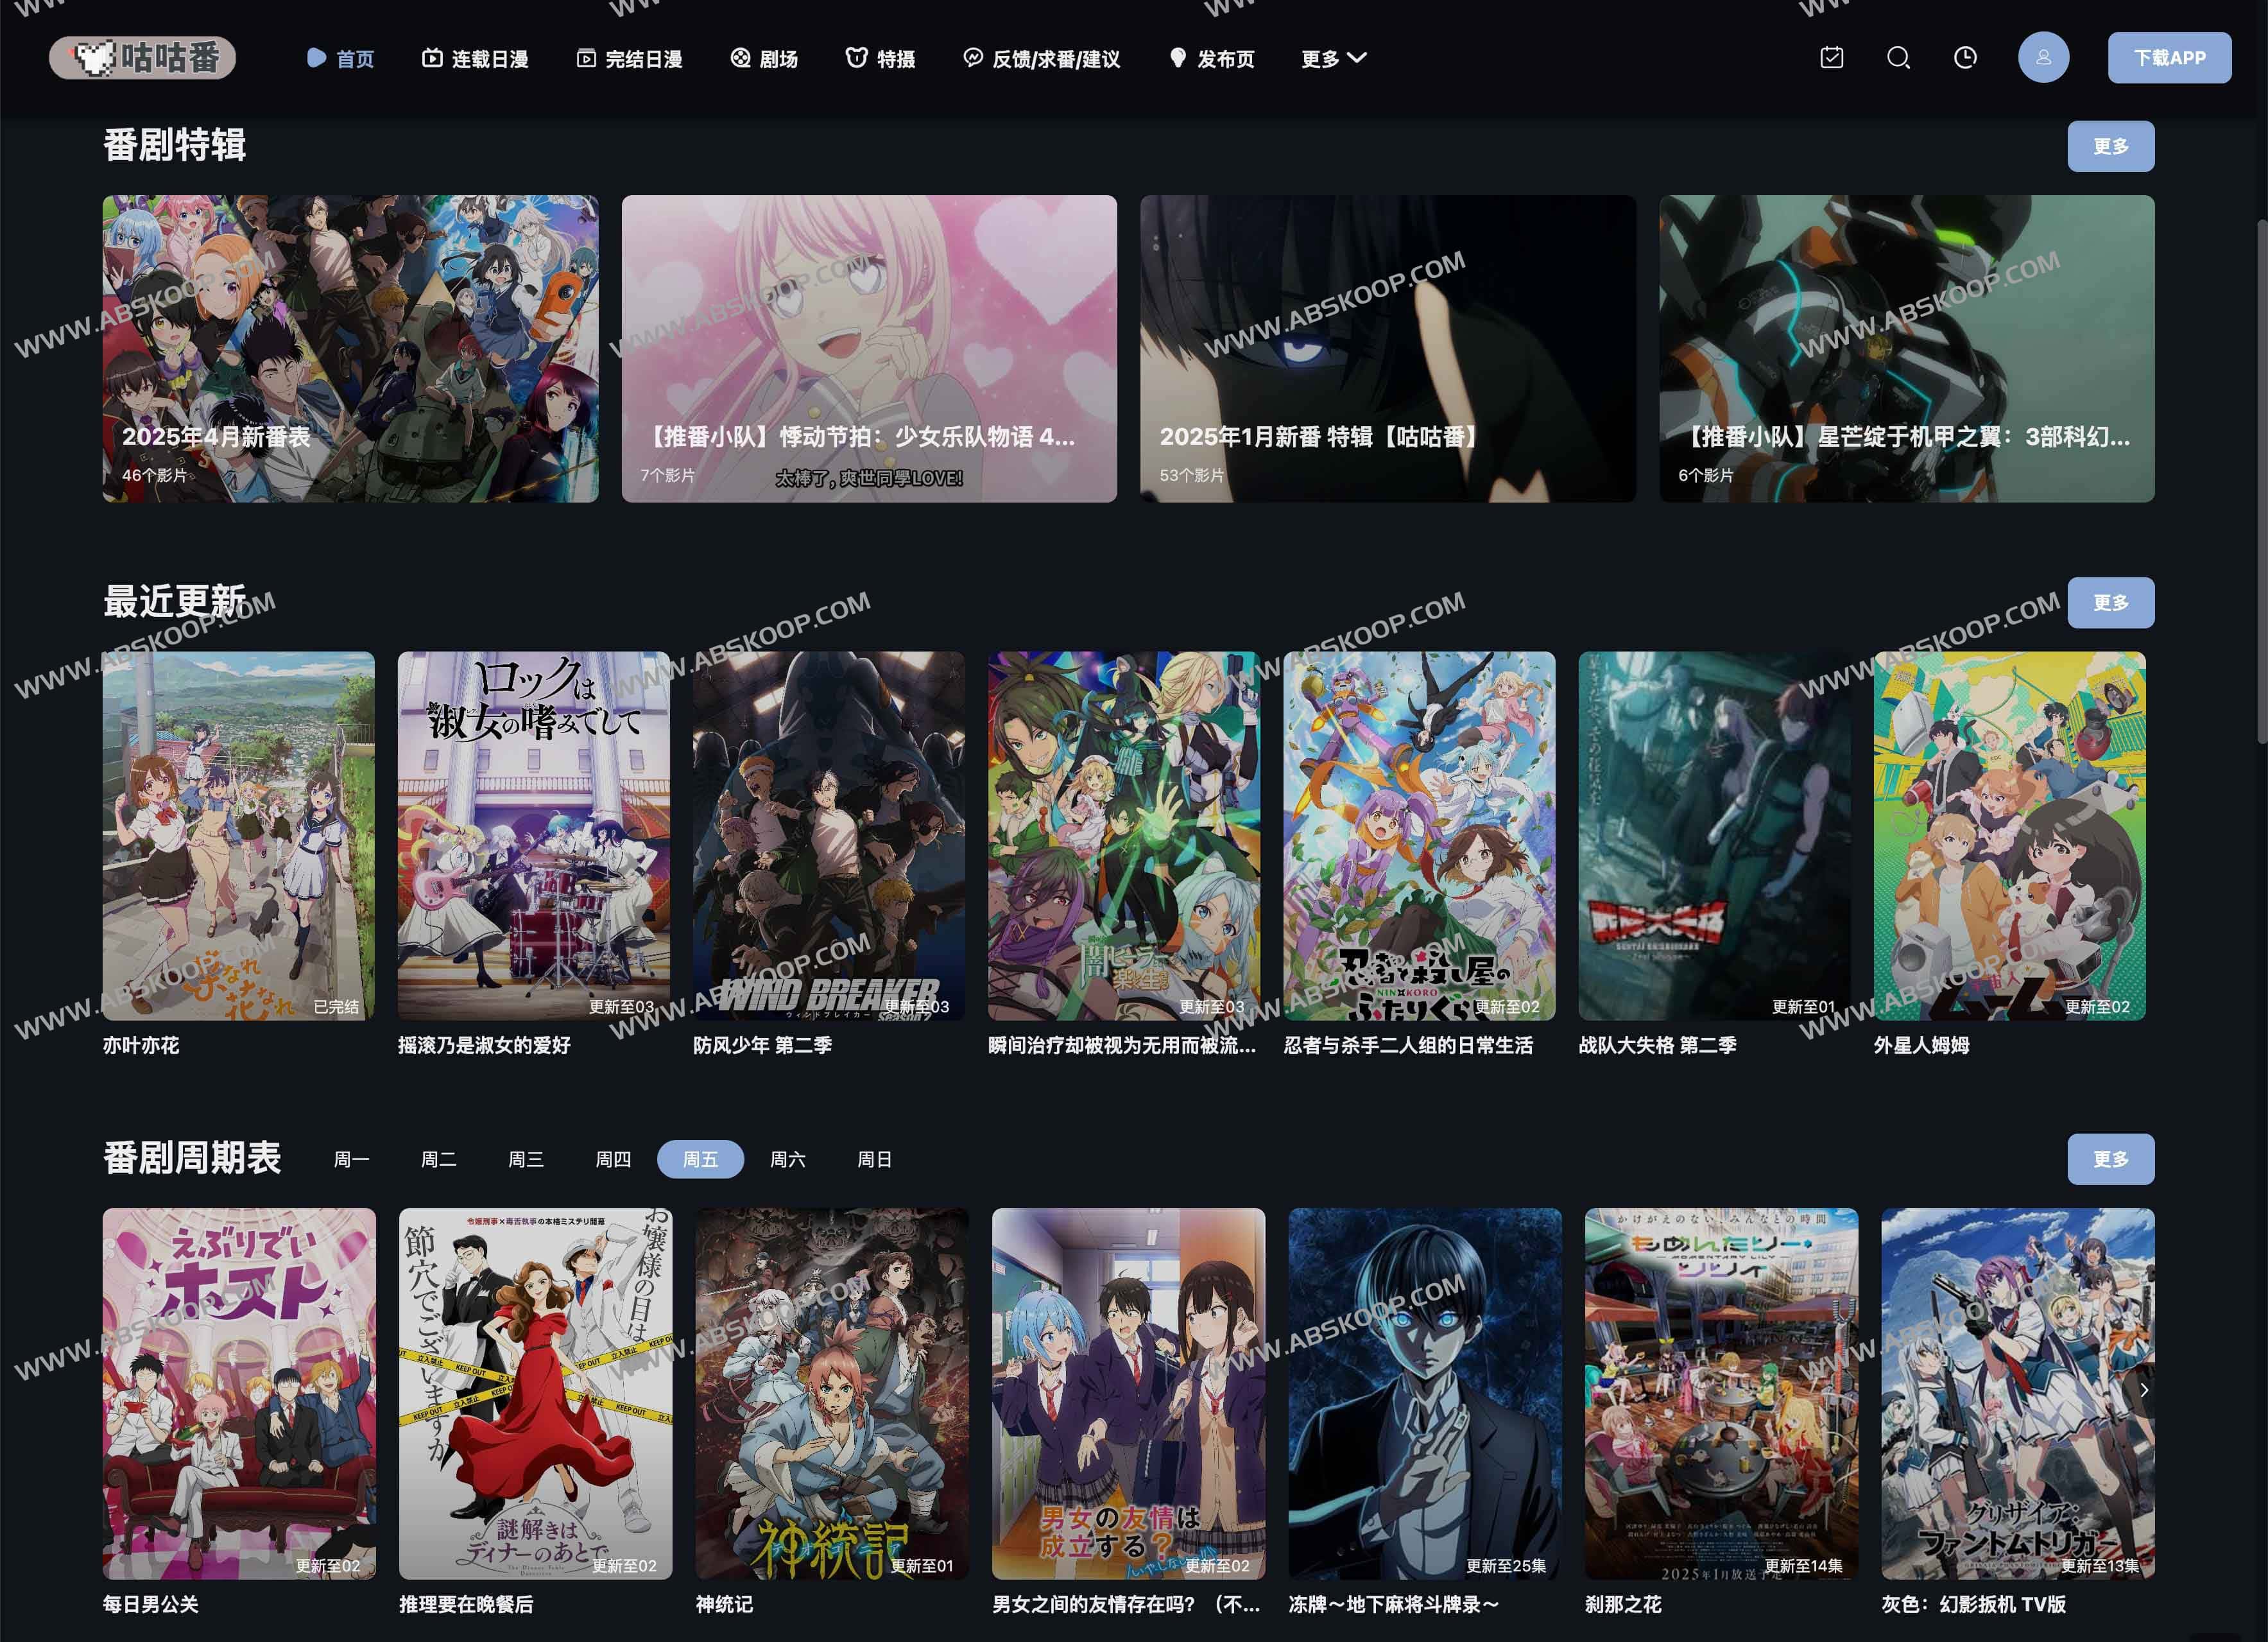Screen dimensions: 2268x1642
Task: Click the 咕咕番 site logo
Action: pyautogui.click(x=143, y=58)
